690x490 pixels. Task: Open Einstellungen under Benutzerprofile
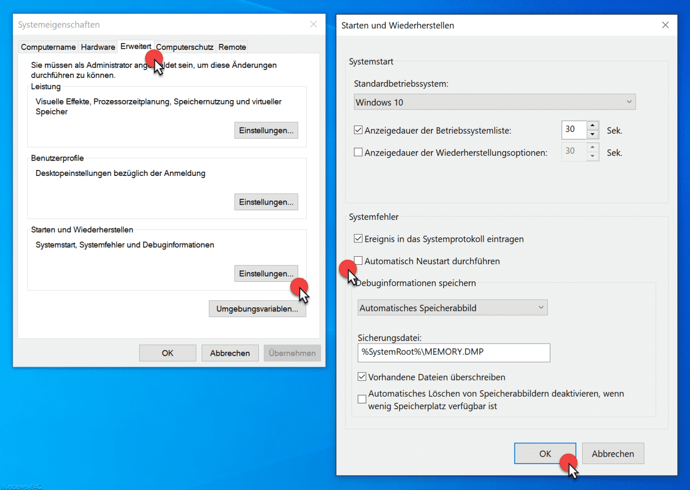266,202
